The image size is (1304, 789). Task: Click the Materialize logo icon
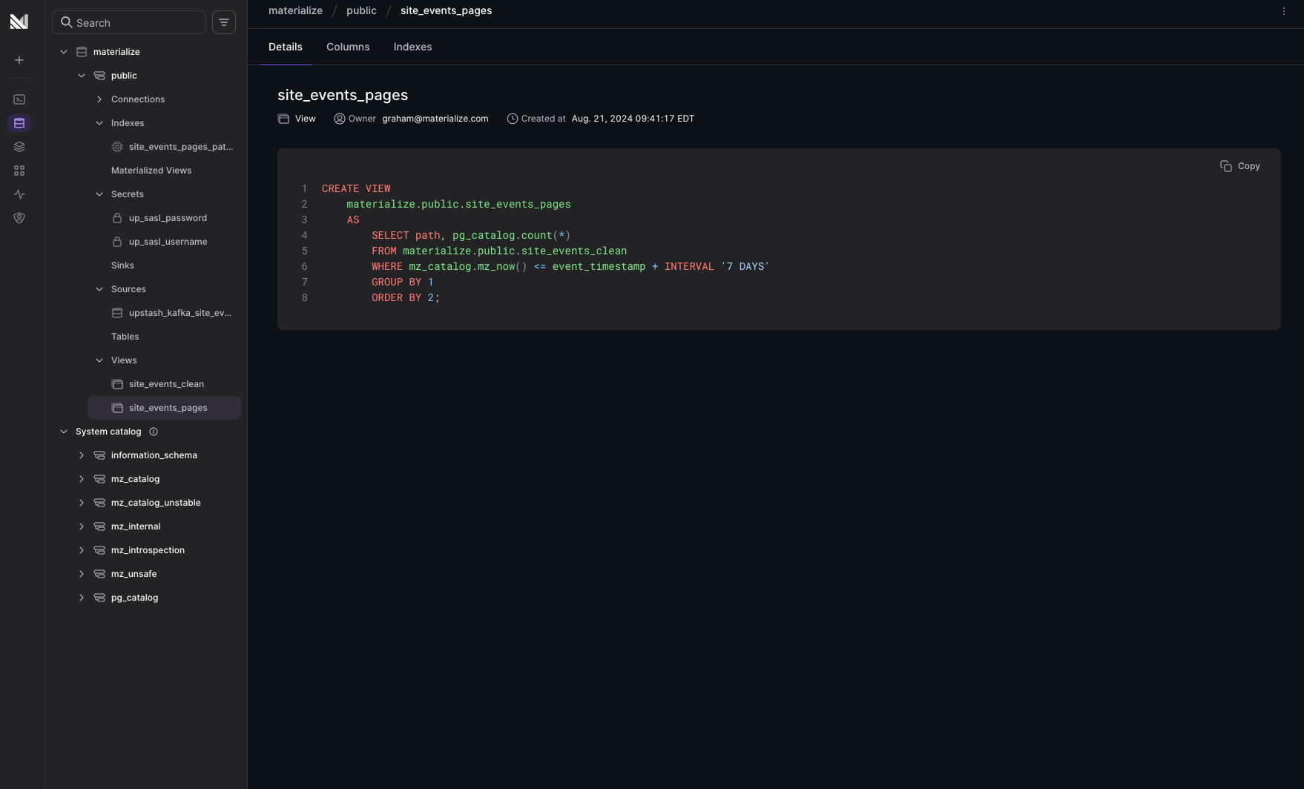pos(19,22)
